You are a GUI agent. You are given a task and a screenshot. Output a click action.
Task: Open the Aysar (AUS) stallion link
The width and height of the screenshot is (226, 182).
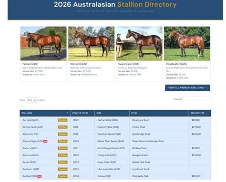click(x=29, y=162)
